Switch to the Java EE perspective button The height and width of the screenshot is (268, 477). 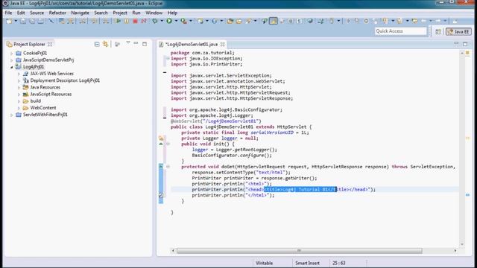(x=459, y=31)
